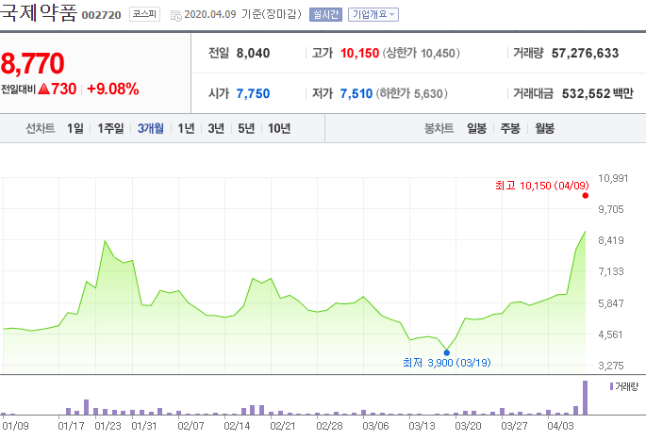Expand the 기업개요 dropdown
The image size is (646, 440).
(373, 14)
